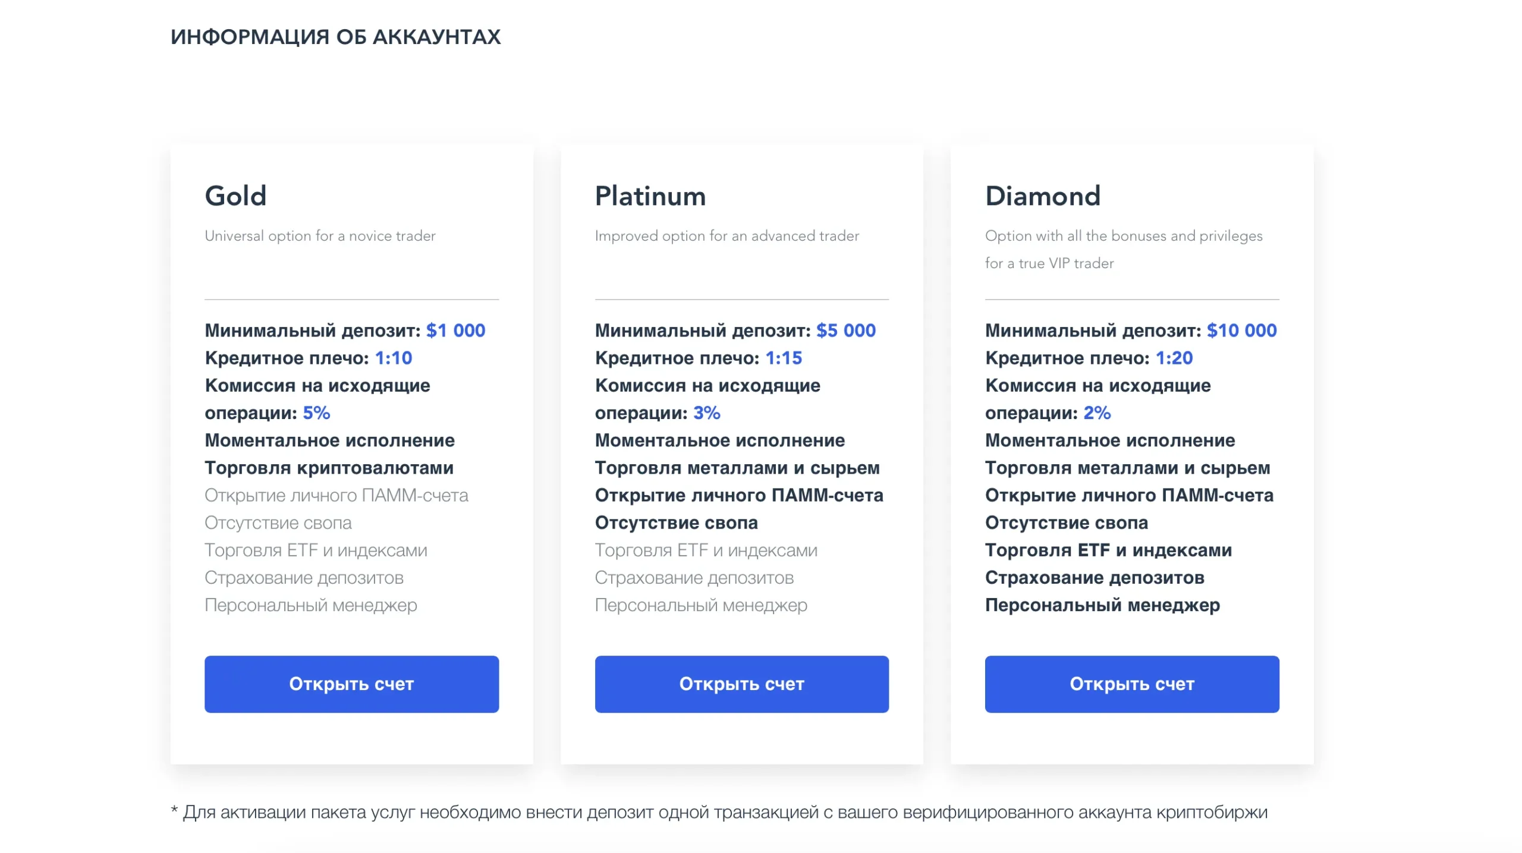Open account button in Platinum card
1522x853 pixels.
tap(741, 684)
